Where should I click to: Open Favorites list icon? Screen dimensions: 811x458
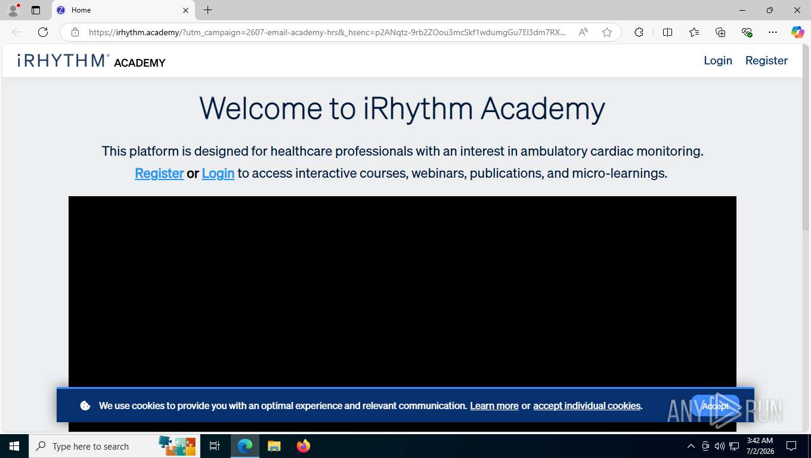694,32
